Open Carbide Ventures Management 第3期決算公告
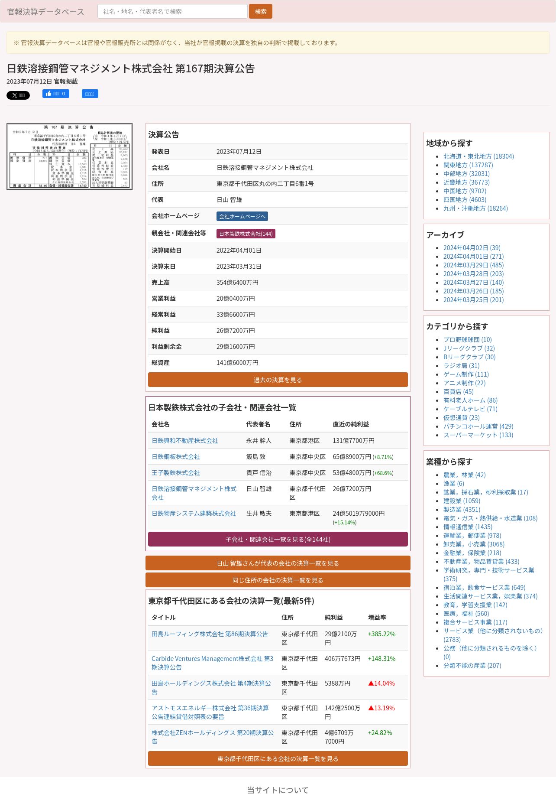The image size is (556, 797). tap(212, 663)
